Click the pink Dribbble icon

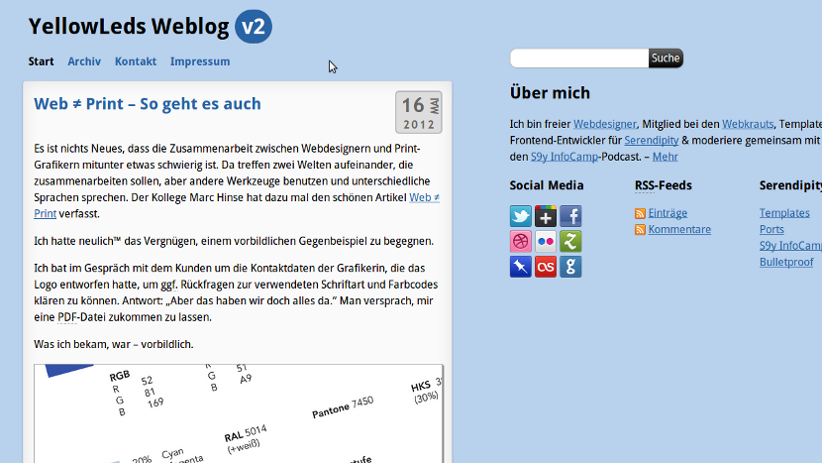(521, 241)
